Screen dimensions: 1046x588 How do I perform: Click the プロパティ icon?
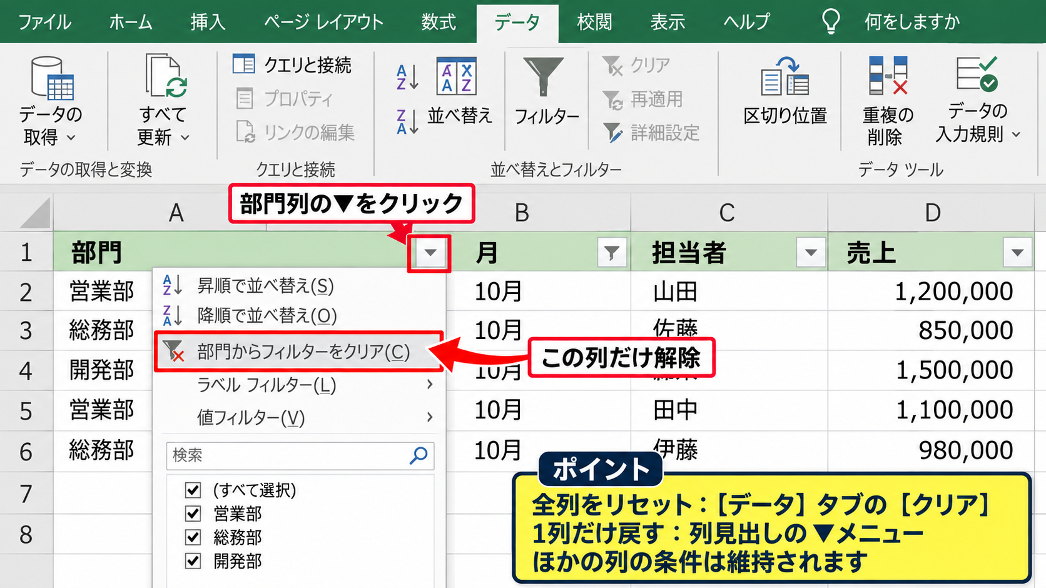coord(245,98)
